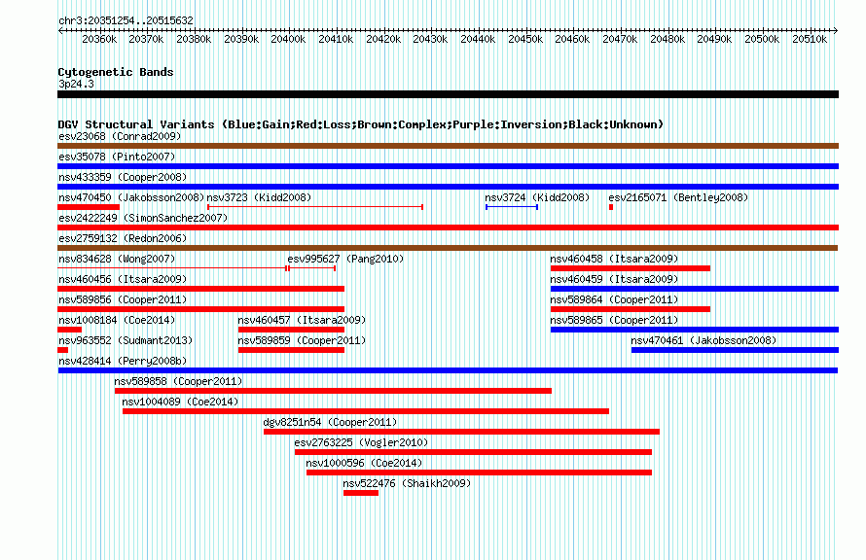Open variant nsv589858 (Cooper2011) label
866x560 pixels.
(x=178, y=381)
